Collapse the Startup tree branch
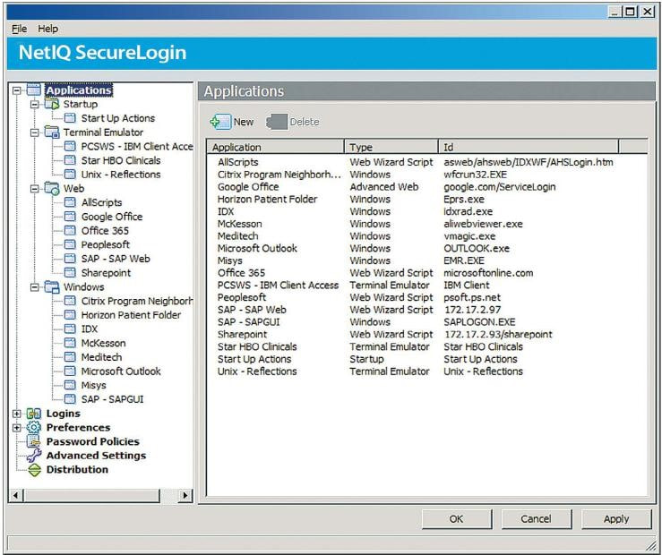 (35, 104)
